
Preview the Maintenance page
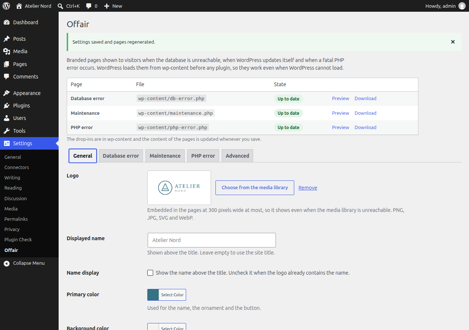tap(340, 113)
